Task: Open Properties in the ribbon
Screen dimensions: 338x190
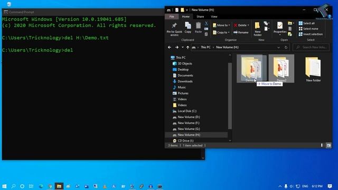Action: click(x=280, y=28)
